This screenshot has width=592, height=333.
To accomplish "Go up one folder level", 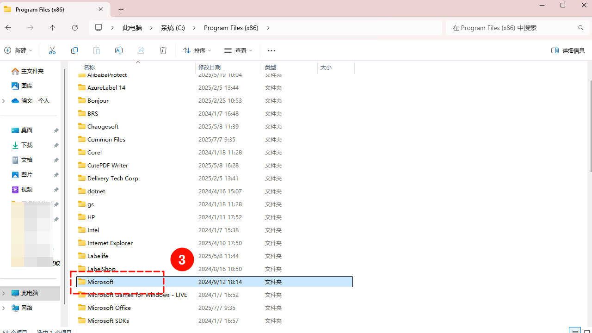I will (x=53, y=28).
